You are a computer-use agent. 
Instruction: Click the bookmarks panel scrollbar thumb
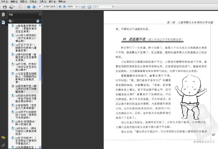(x=40, y=68)
